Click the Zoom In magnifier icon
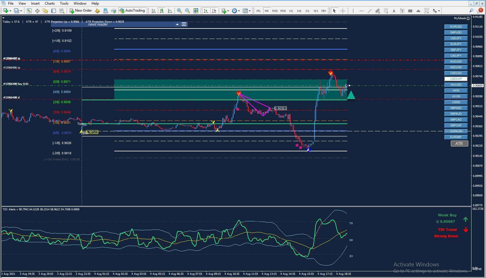This screenshot has height=278, width=486. pos(179,11)
